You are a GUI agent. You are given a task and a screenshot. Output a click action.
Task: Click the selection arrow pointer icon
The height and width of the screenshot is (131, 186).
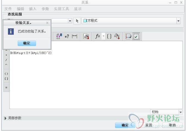77,21
